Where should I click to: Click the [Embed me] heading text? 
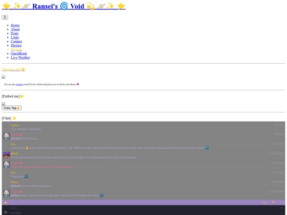coord(11,96)
